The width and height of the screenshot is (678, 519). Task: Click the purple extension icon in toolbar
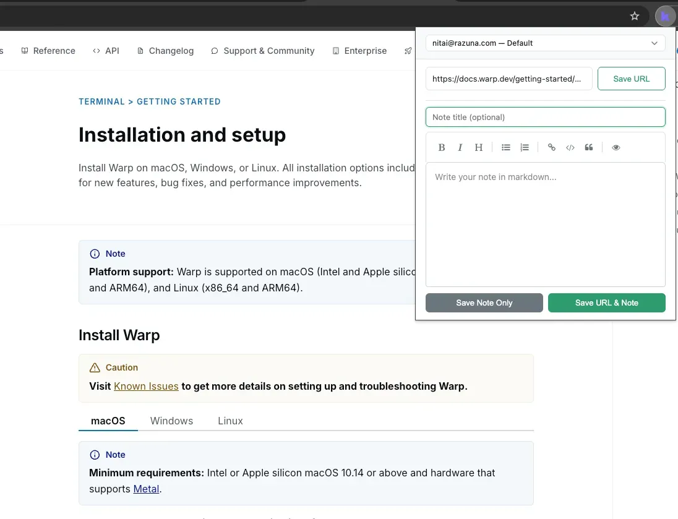(665, 17)
